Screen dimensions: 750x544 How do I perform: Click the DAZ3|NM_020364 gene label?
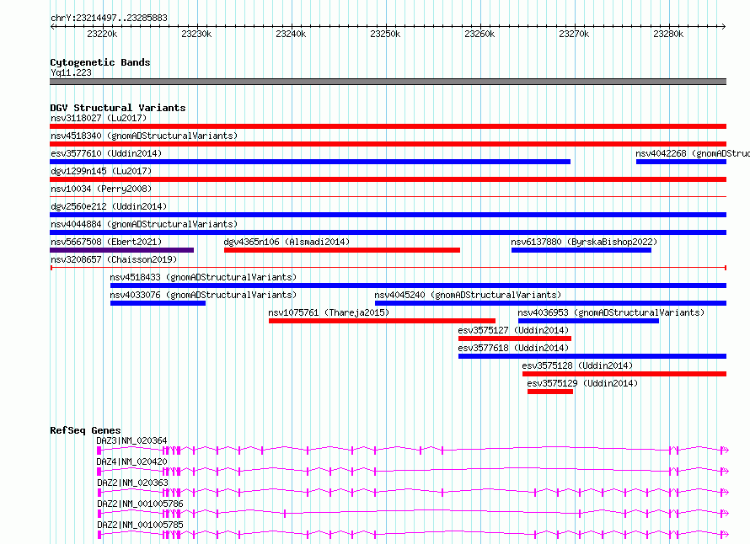(132, 440)
